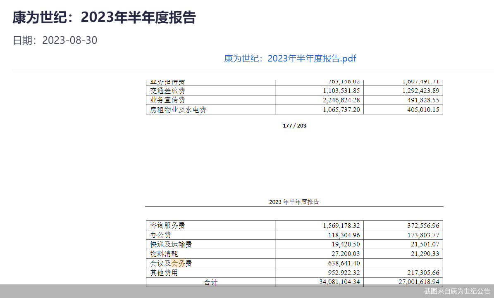494x298 pixels.
Task: Click the 快递及运输费 row label
Action: coord(171,244)
